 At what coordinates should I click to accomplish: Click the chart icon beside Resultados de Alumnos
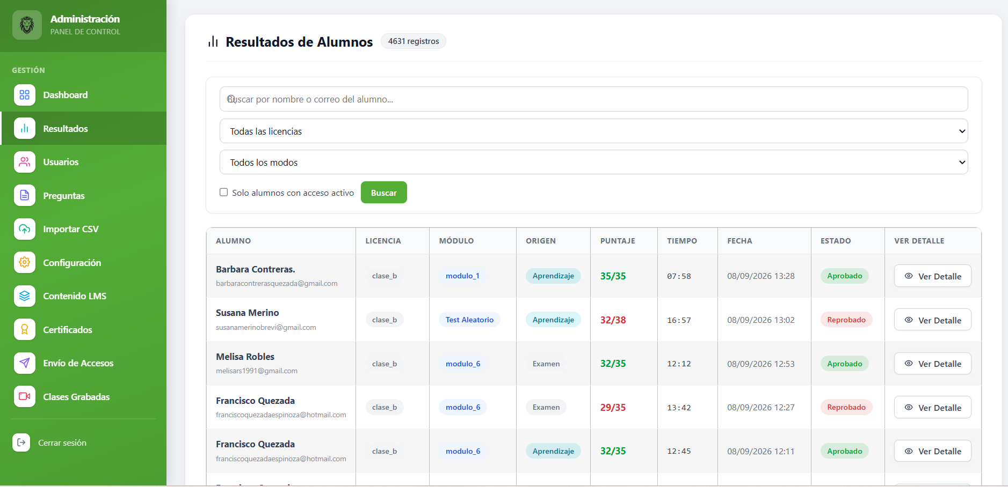coord(213,42)
